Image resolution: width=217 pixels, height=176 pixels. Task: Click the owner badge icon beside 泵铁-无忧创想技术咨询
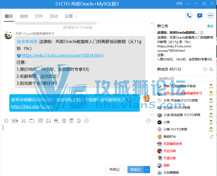[x=211, y=86]
